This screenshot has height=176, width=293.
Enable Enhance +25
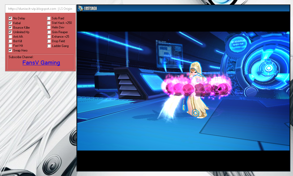pyautogui.click(x=49, y=36)
